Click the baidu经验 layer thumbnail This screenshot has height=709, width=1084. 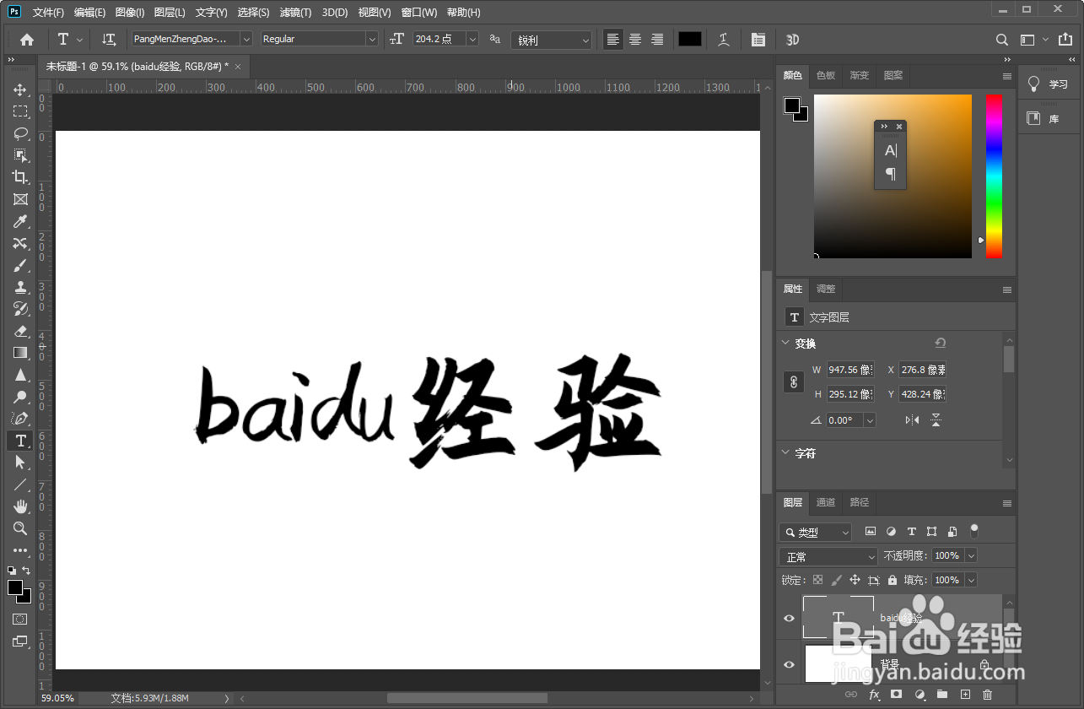point(838,617)
